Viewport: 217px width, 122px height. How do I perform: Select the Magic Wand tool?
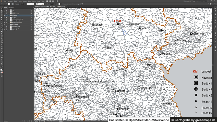click(2, 13)
